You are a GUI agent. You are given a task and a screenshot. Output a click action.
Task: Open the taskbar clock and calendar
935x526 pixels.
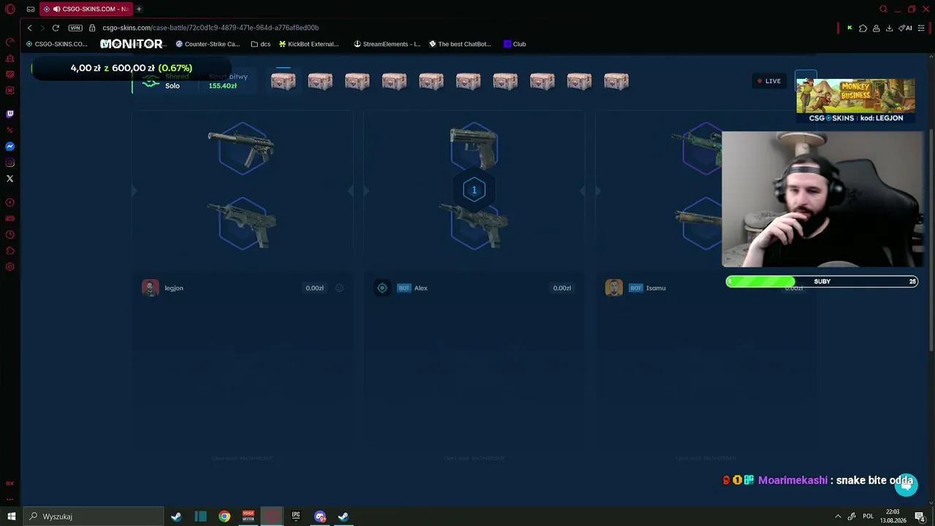click(893, 517)
